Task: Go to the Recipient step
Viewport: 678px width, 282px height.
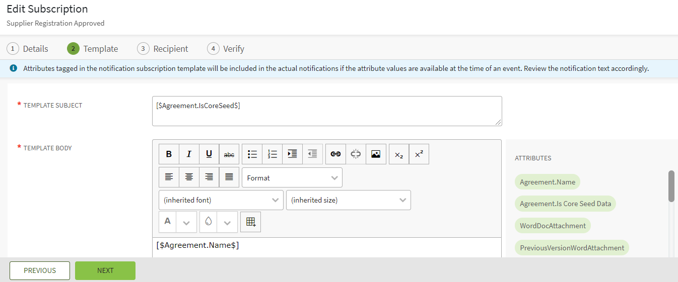Action: [163, 49]
